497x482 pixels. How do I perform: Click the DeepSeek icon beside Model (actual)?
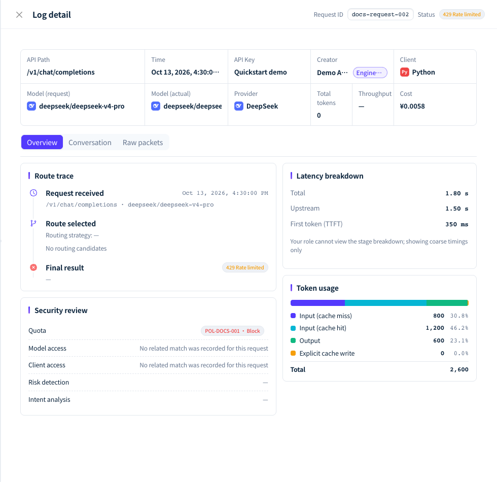point(156,106)
